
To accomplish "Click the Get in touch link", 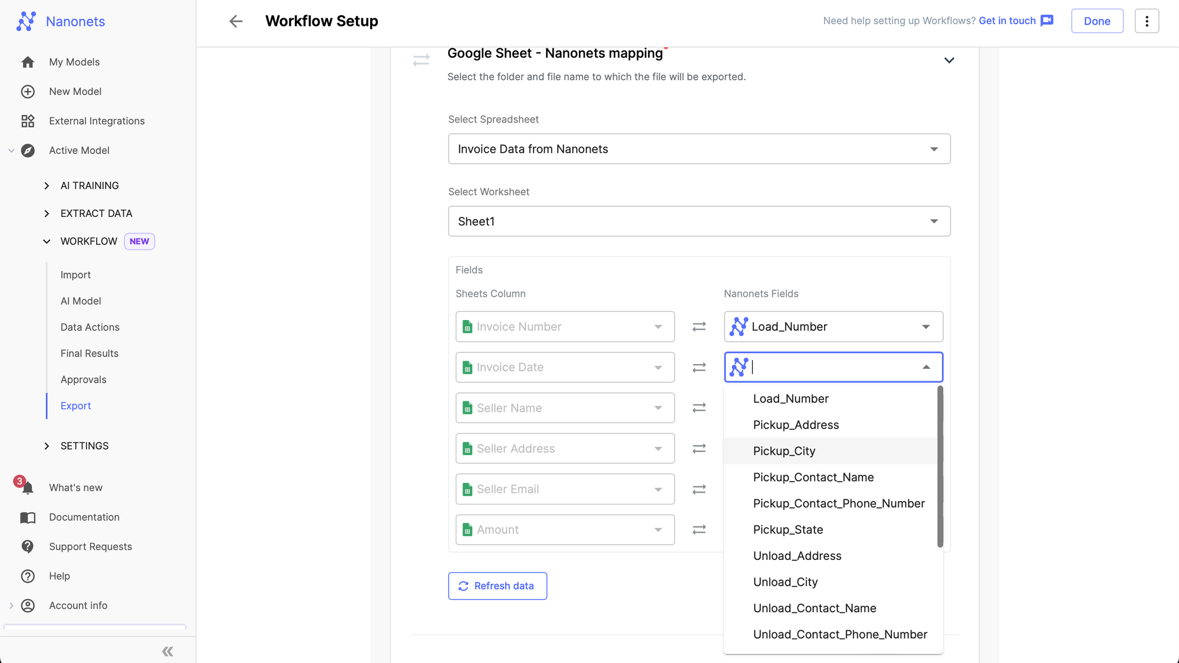I will [1006, 20].
